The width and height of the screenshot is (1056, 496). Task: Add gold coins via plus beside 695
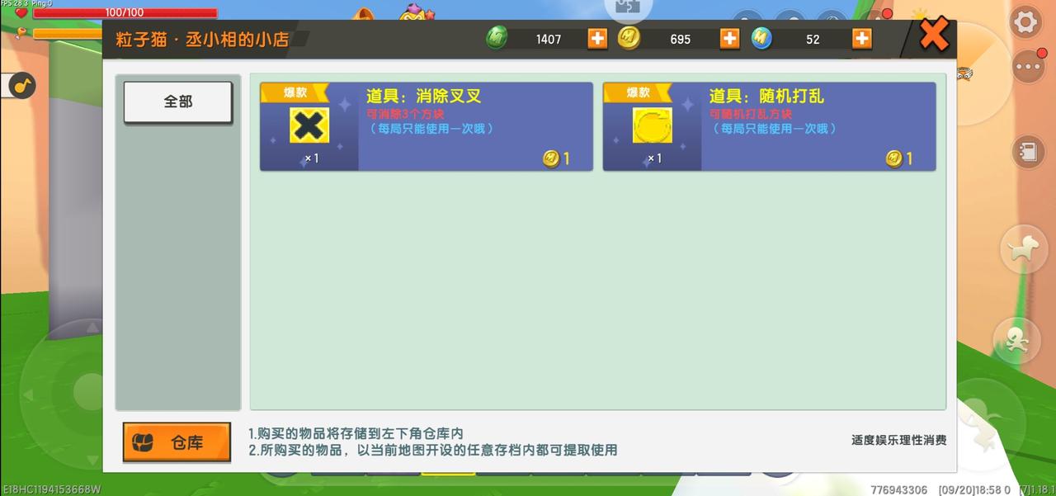(x=729, y=39)
